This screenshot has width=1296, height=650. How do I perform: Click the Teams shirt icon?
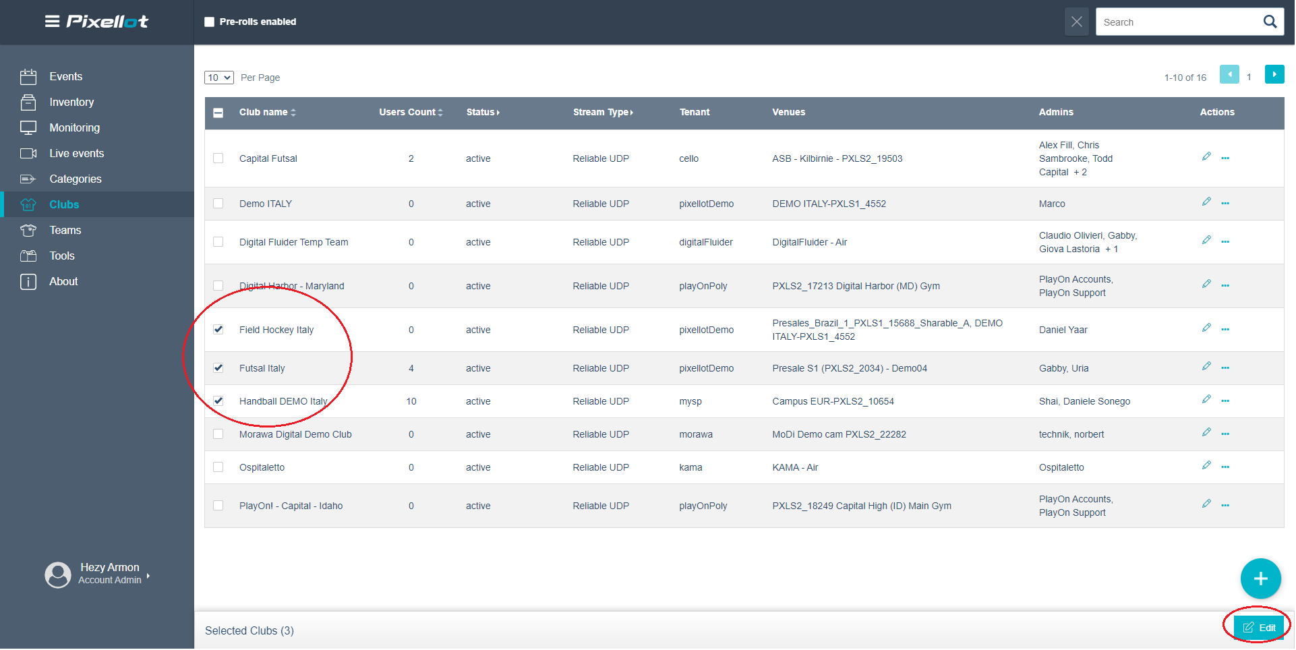[x=28, y=231]
